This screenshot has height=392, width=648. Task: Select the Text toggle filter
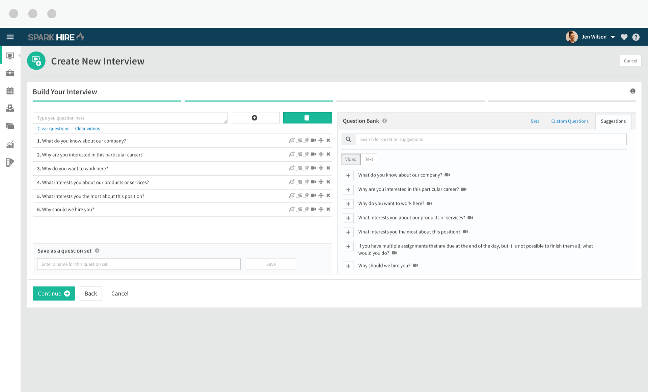point(369,159)
